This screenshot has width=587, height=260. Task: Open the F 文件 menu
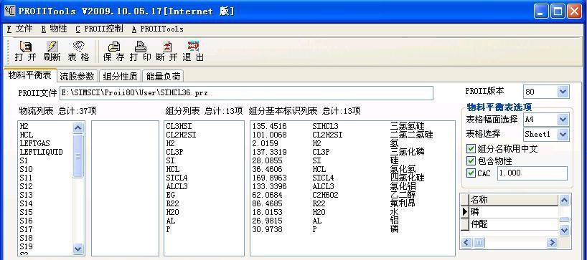[x=19, y=29]
